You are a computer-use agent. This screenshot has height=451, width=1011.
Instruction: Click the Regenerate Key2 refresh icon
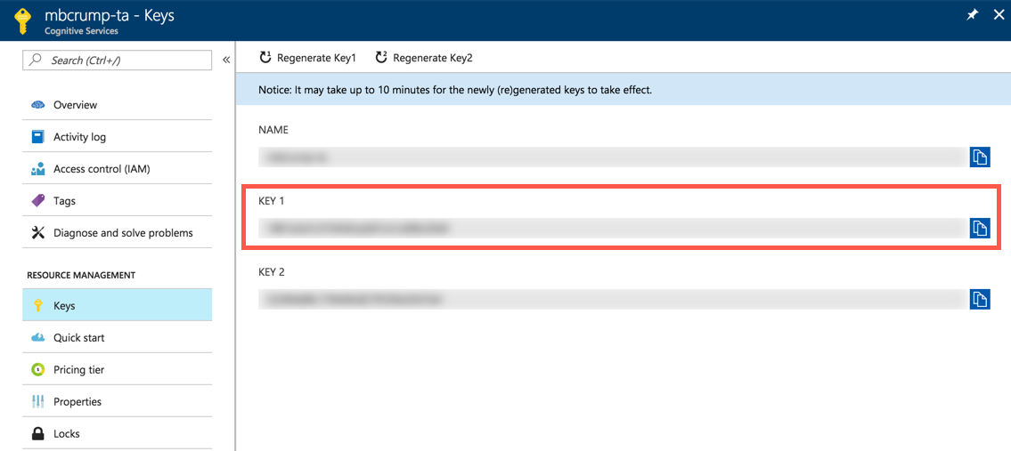381,58
